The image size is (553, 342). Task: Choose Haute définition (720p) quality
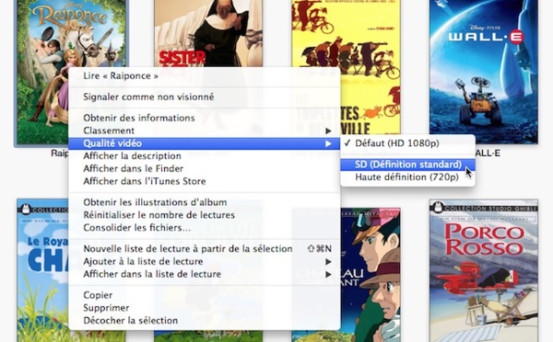tap(407, 177)
